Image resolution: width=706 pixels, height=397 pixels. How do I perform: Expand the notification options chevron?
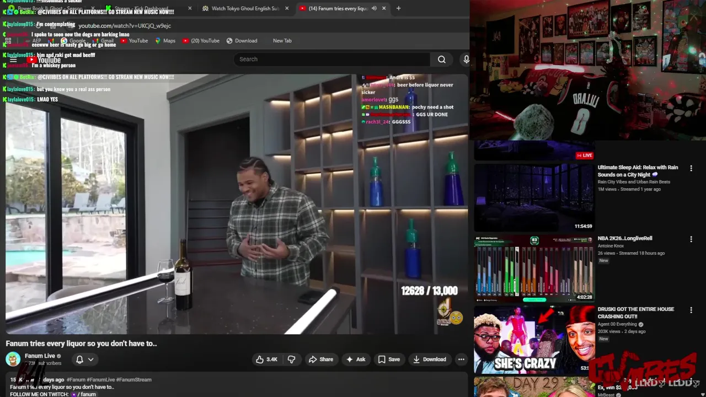91,360
